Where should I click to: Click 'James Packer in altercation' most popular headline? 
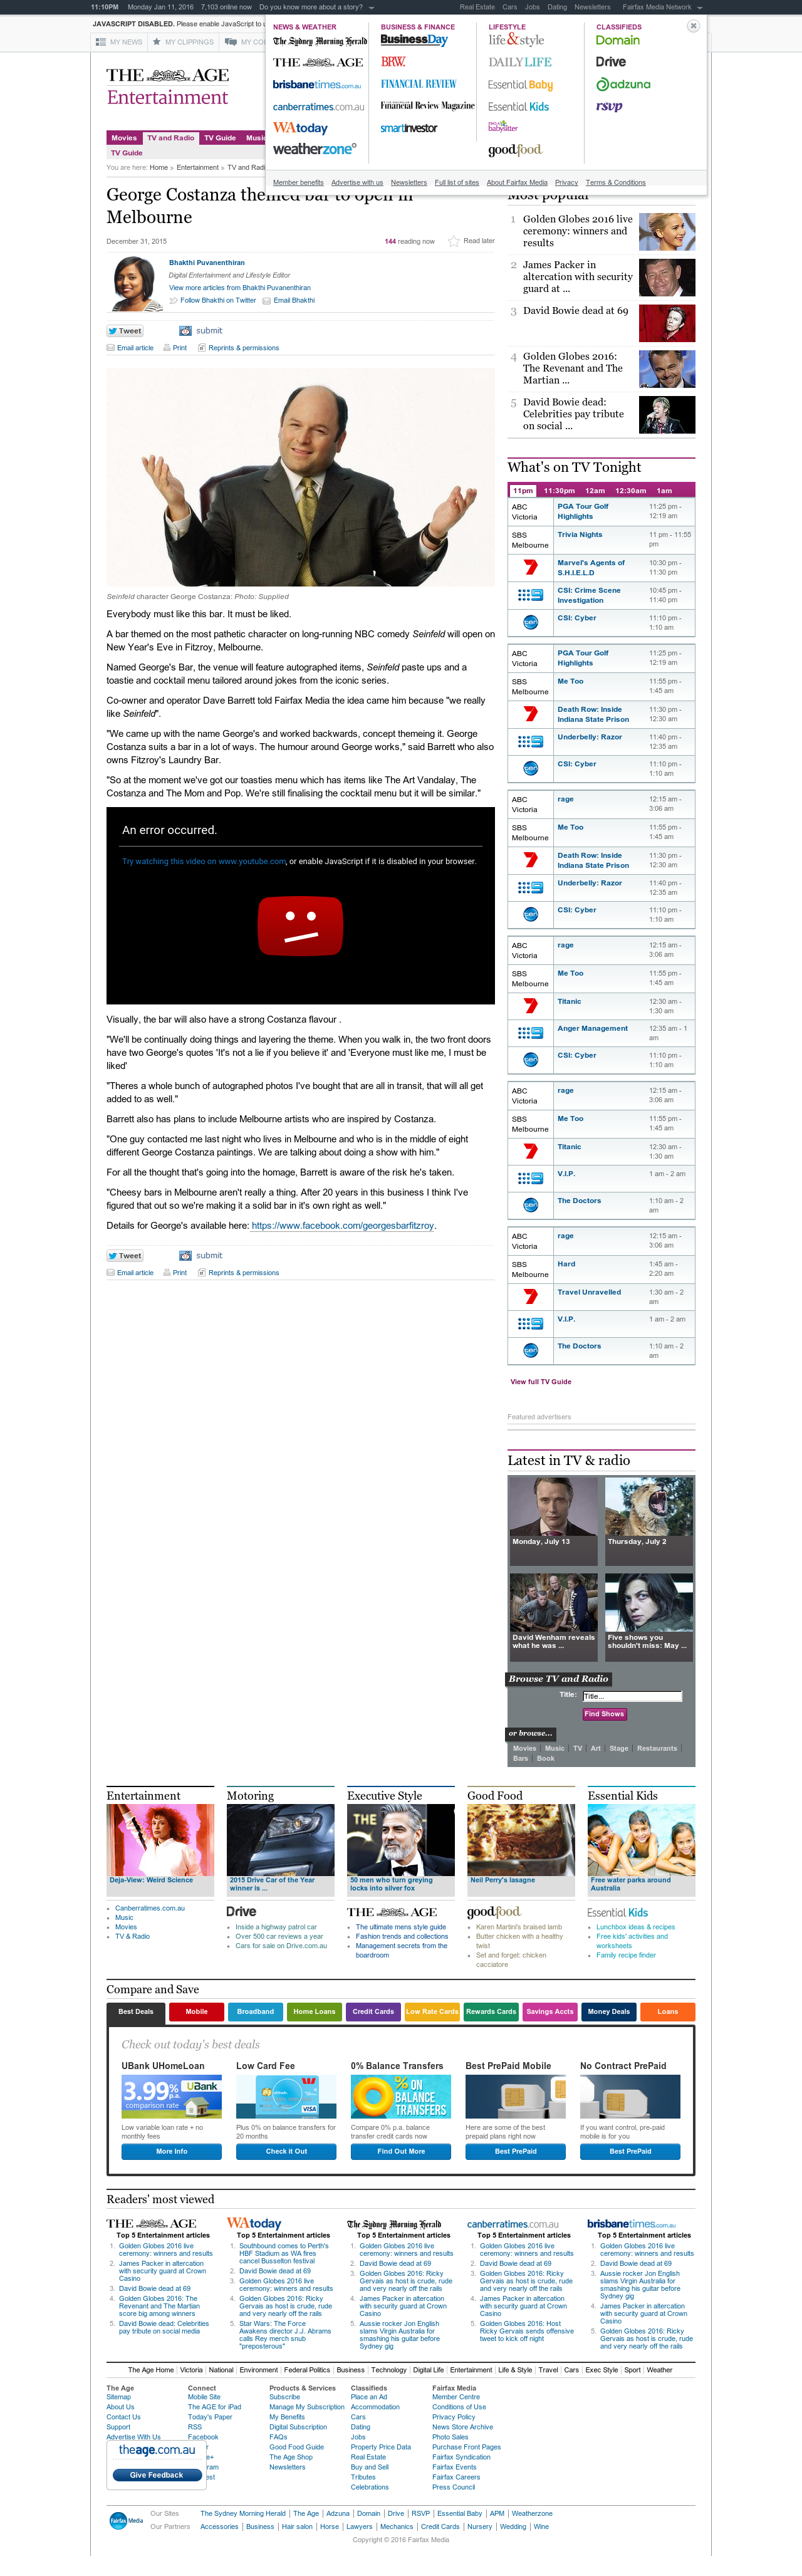[x=578, y=277]
